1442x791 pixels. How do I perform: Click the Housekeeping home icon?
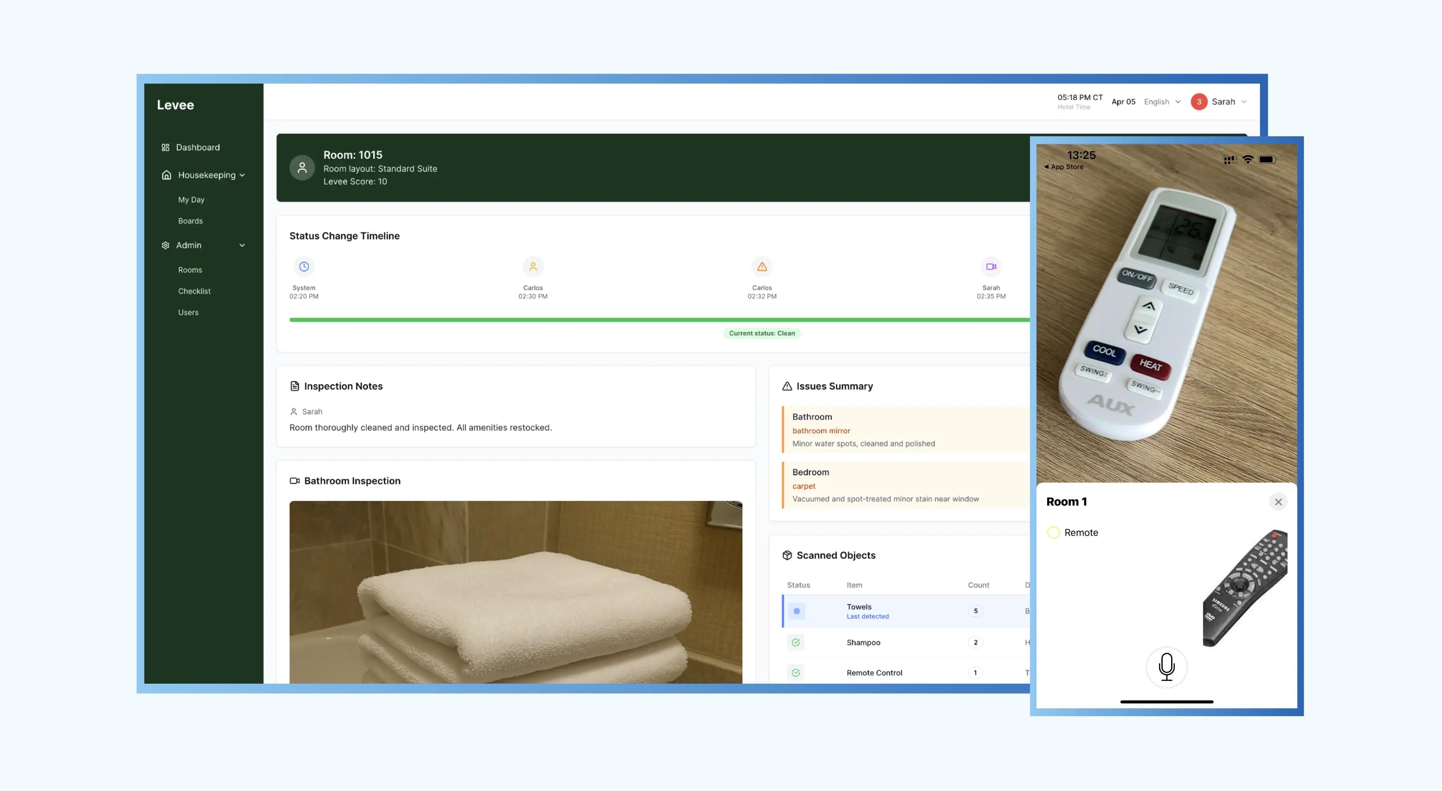click(166, 175)
